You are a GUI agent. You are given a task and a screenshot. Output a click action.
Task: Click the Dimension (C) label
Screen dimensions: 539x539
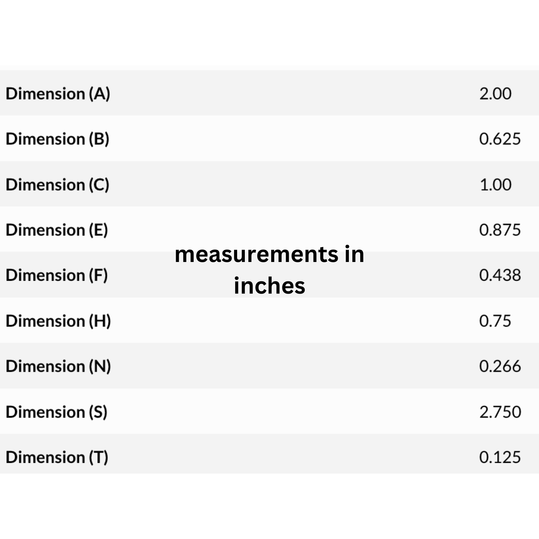pos(57,185)
